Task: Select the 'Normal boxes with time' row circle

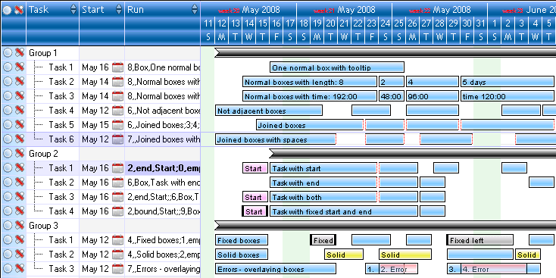Action: (x=7, y=96)
